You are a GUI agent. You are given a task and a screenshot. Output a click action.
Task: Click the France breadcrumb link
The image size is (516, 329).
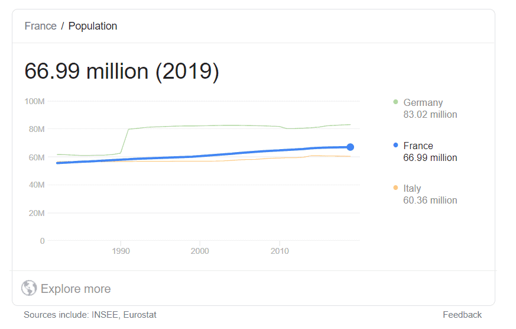tap(40, 26)
